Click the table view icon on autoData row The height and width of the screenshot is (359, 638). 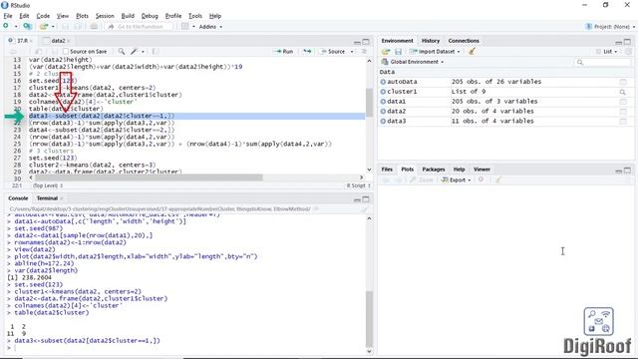pos(623,82)
